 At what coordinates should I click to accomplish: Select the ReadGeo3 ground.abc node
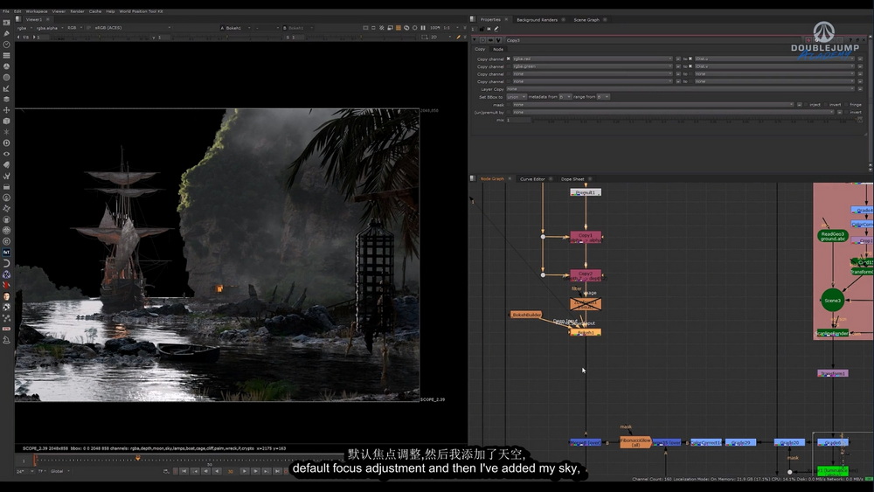coord(833,236)
